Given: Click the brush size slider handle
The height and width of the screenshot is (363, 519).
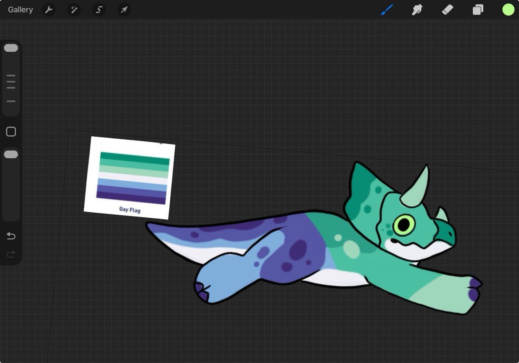Looking at the screenshot, I should tap(11, 48).
